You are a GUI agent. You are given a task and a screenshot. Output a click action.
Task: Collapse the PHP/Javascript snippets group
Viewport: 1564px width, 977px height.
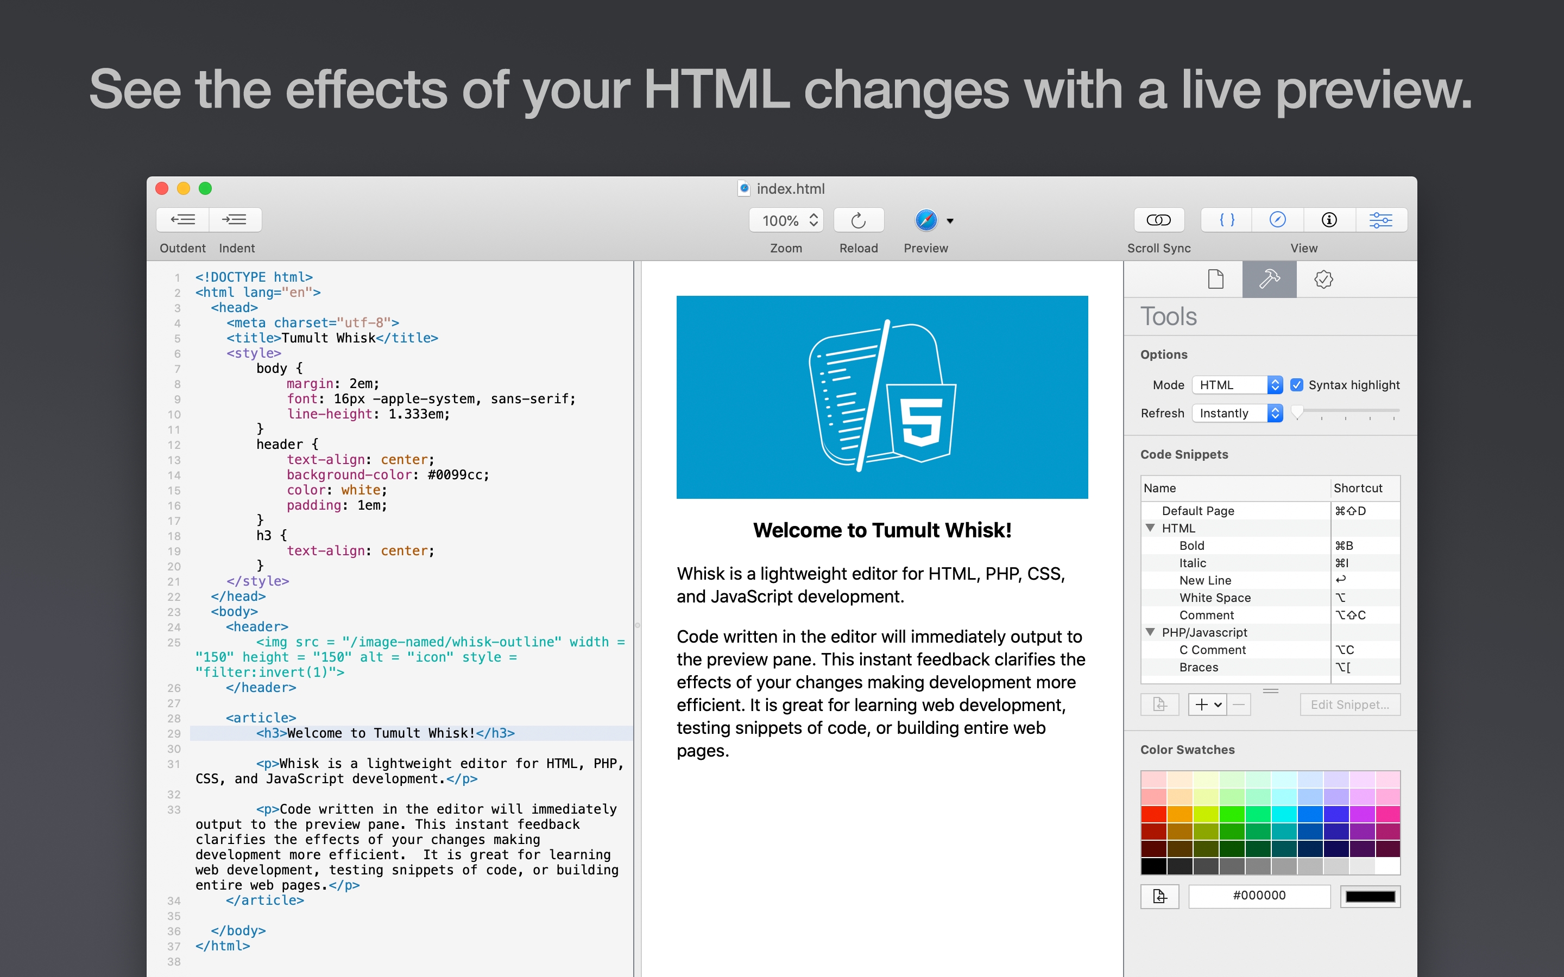click(1150, 632)
